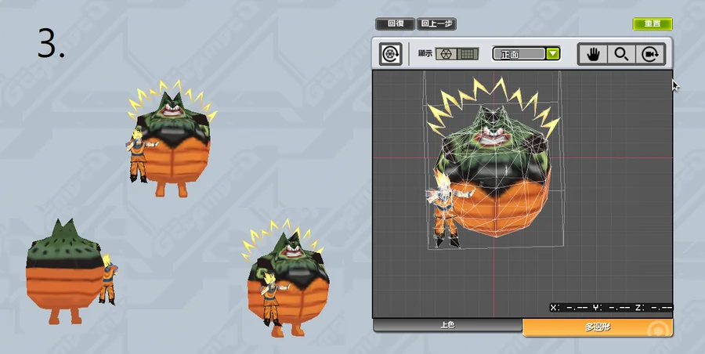Switch to the 多邊形 tab
This screenshot has height=354, width=705.
pyautogui.click(x=598, y=327)
